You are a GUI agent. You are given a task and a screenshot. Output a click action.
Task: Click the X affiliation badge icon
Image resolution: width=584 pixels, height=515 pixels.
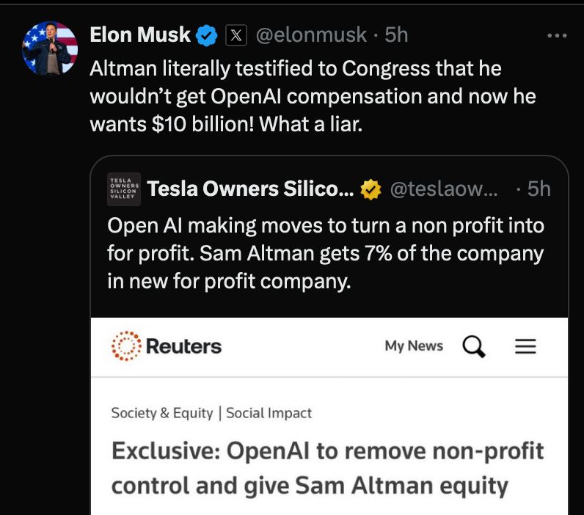(x=236, y=35)
